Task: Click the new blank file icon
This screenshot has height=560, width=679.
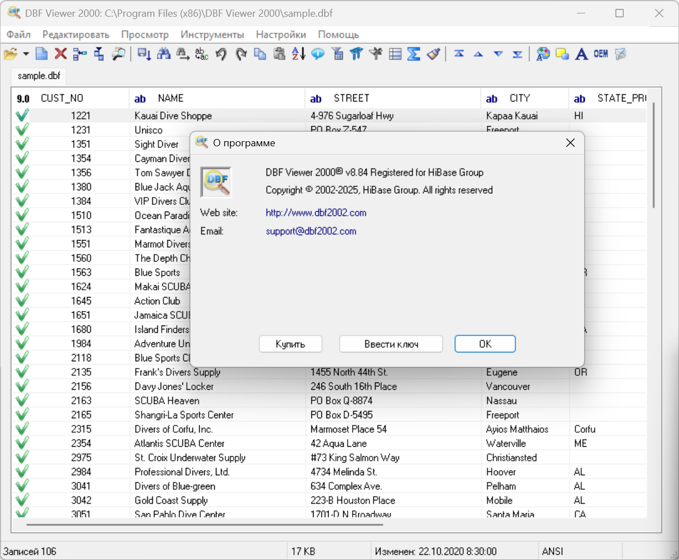Action: [x=42, y=54]
